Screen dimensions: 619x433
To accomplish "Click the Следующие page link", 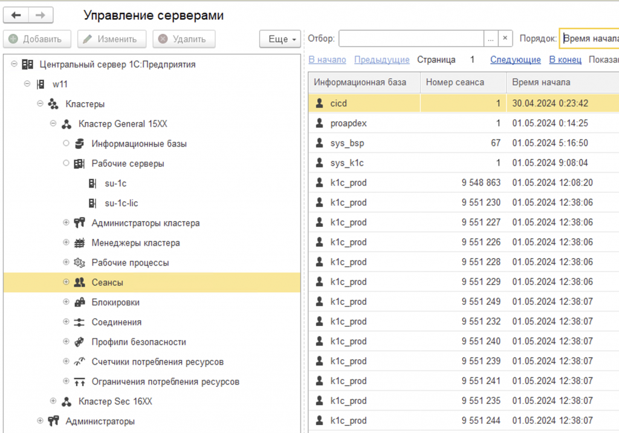I will pyautogui.click(x=515, y=60).
